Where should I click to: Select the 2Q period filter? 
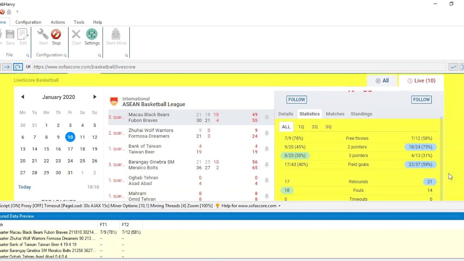click(315, 127)
